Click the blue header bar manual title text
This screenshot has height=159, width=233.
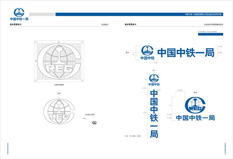pos(203,14)
